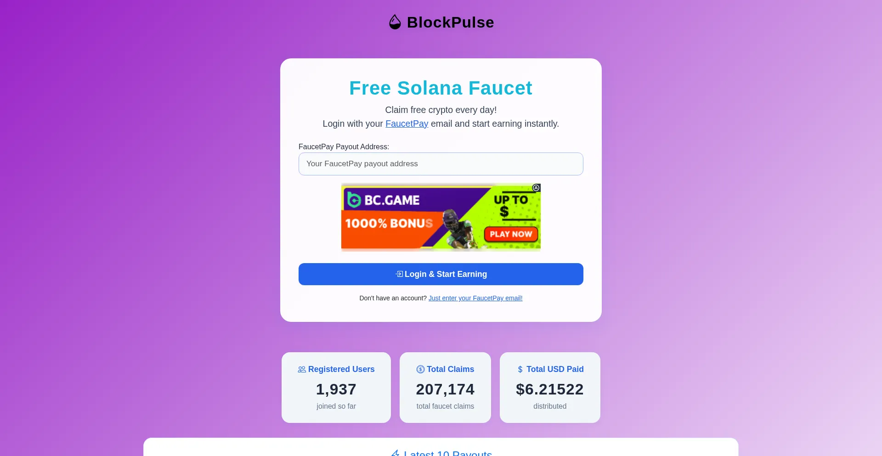The image size is (882, 456).
Task: Click the PLAY NOW button in the ad
Action: click(x=511, y=234)
